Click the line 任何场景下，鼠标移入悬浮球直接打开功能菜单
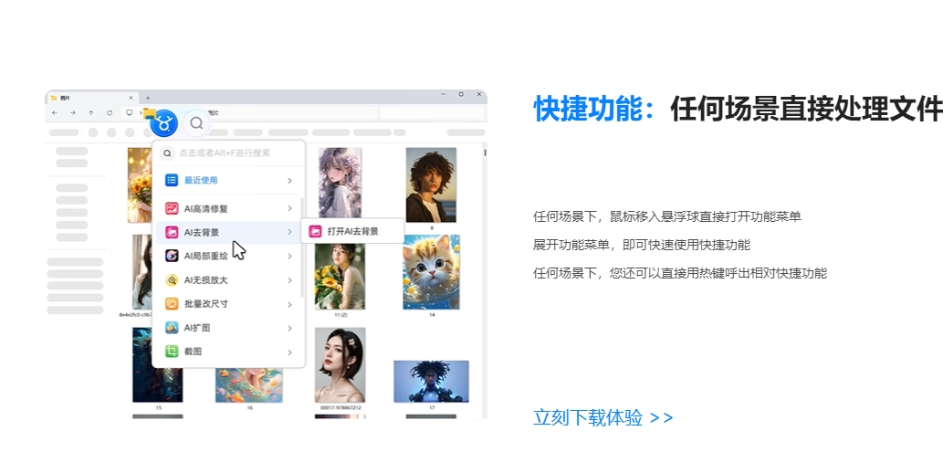Viewport: 943px width, 452px height. 667,216
